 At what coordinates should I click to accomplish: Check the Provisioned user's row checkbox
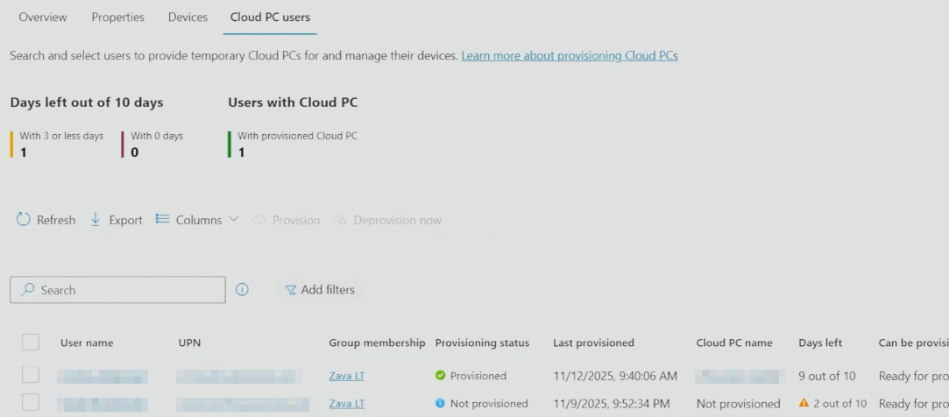coord(31,376)
